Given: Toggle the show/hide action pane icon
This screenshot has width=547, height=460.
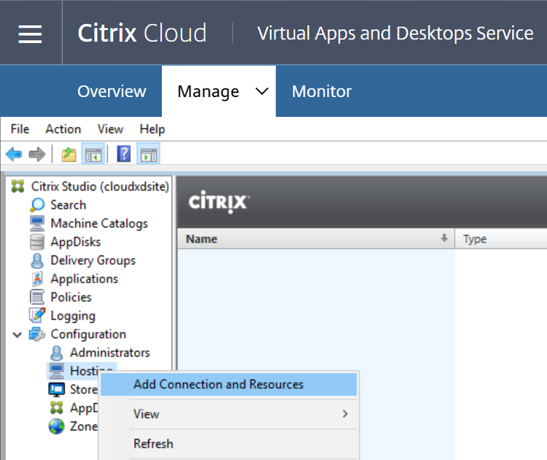Looking at the screenshot, I should coord(149,154).
